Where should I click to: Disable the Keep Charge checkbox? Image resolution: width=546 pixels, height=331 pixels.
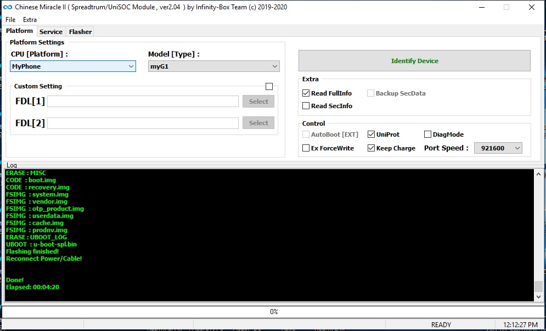[x=371, y=148]
